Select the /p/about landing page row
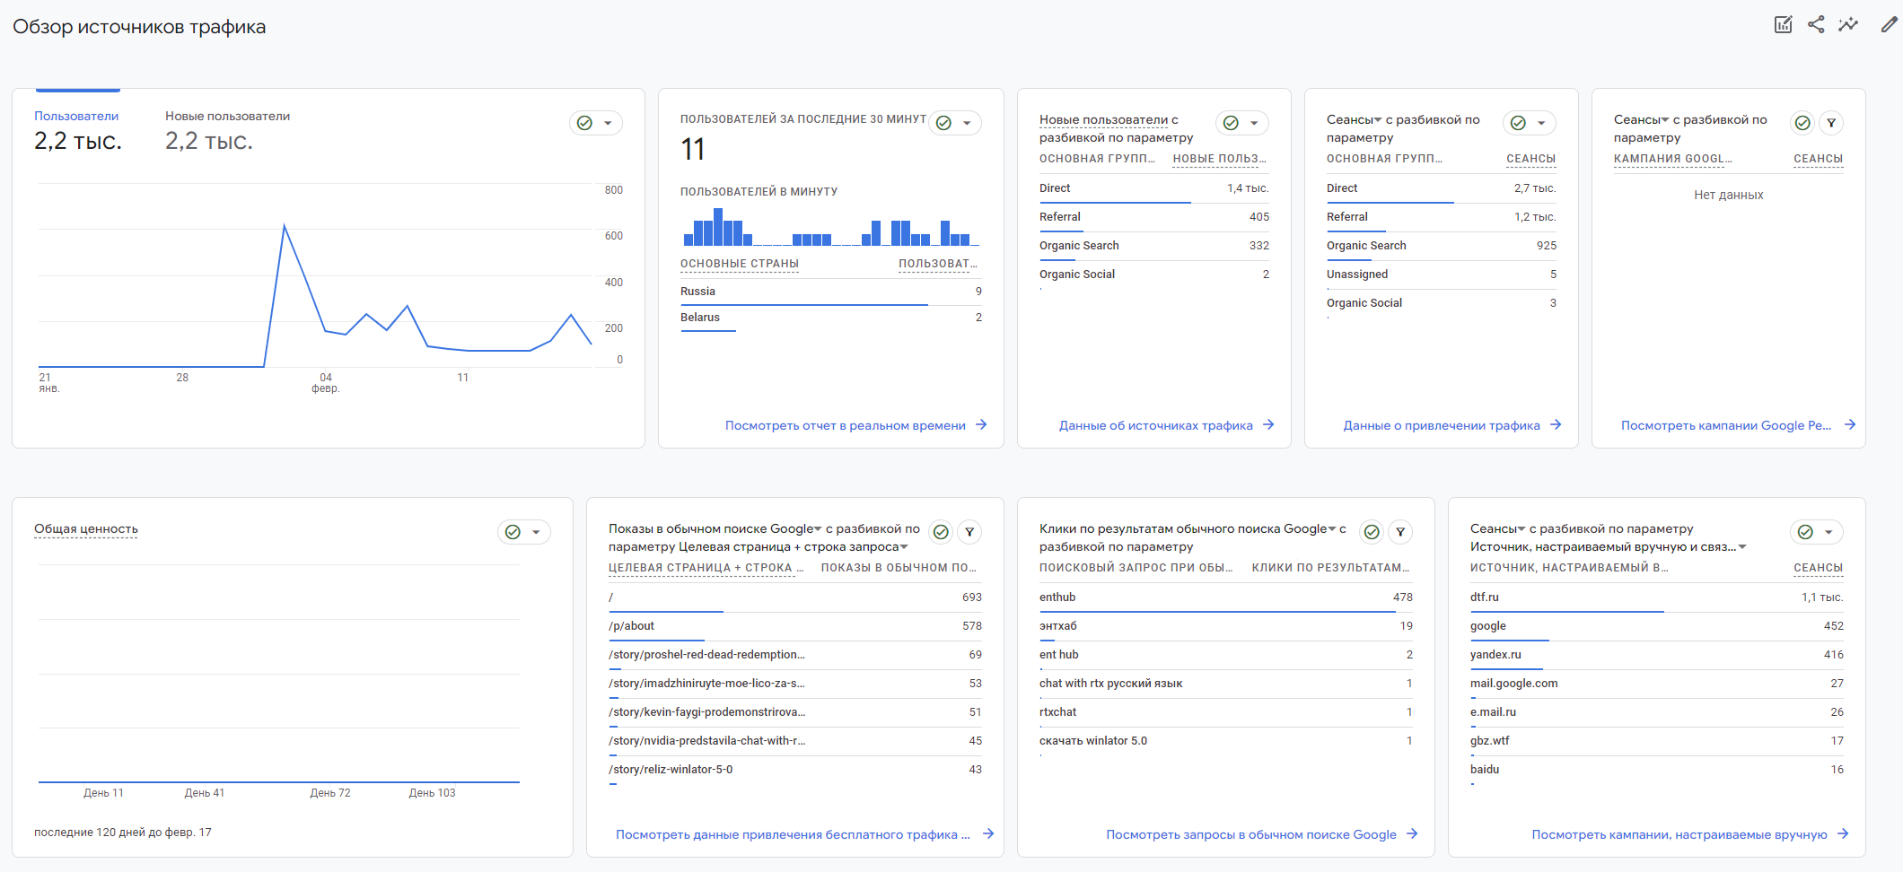The image size is (1903, 872). pyautogui.click(x=795, y=626)
